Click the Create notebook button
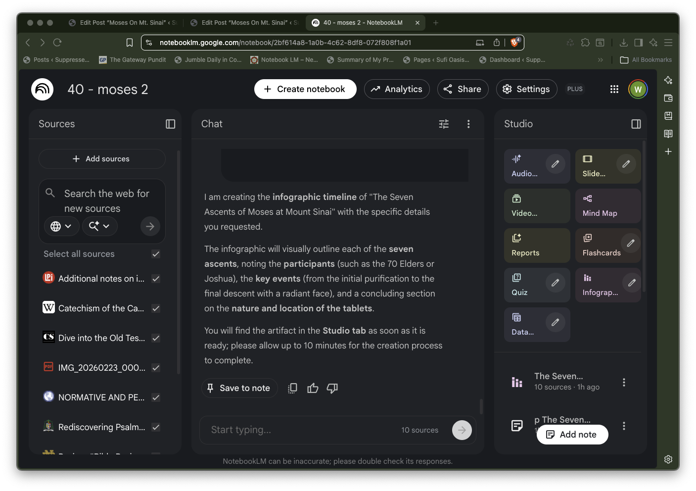Image resolution: width=696 pixels, height=491 pixels. (305, 89)
